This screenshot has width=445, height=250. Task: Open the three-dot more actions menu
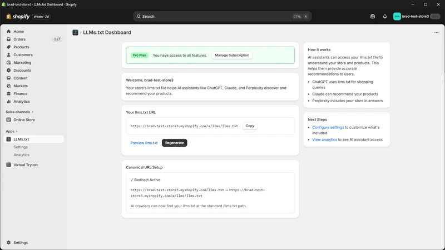click(436, 33)
